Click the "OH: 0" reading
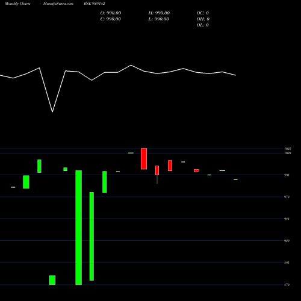This screenshot has height=301, width=301. coord(203,19)
